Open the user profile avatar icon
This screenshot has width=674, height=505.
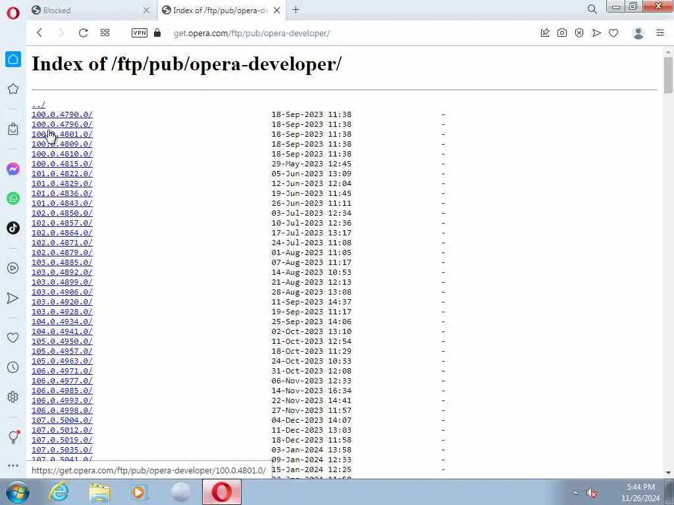[638, 33]
